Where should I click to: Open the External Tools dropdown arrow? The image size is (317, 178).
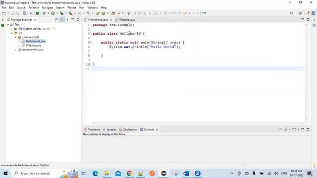tap(75, 13)
